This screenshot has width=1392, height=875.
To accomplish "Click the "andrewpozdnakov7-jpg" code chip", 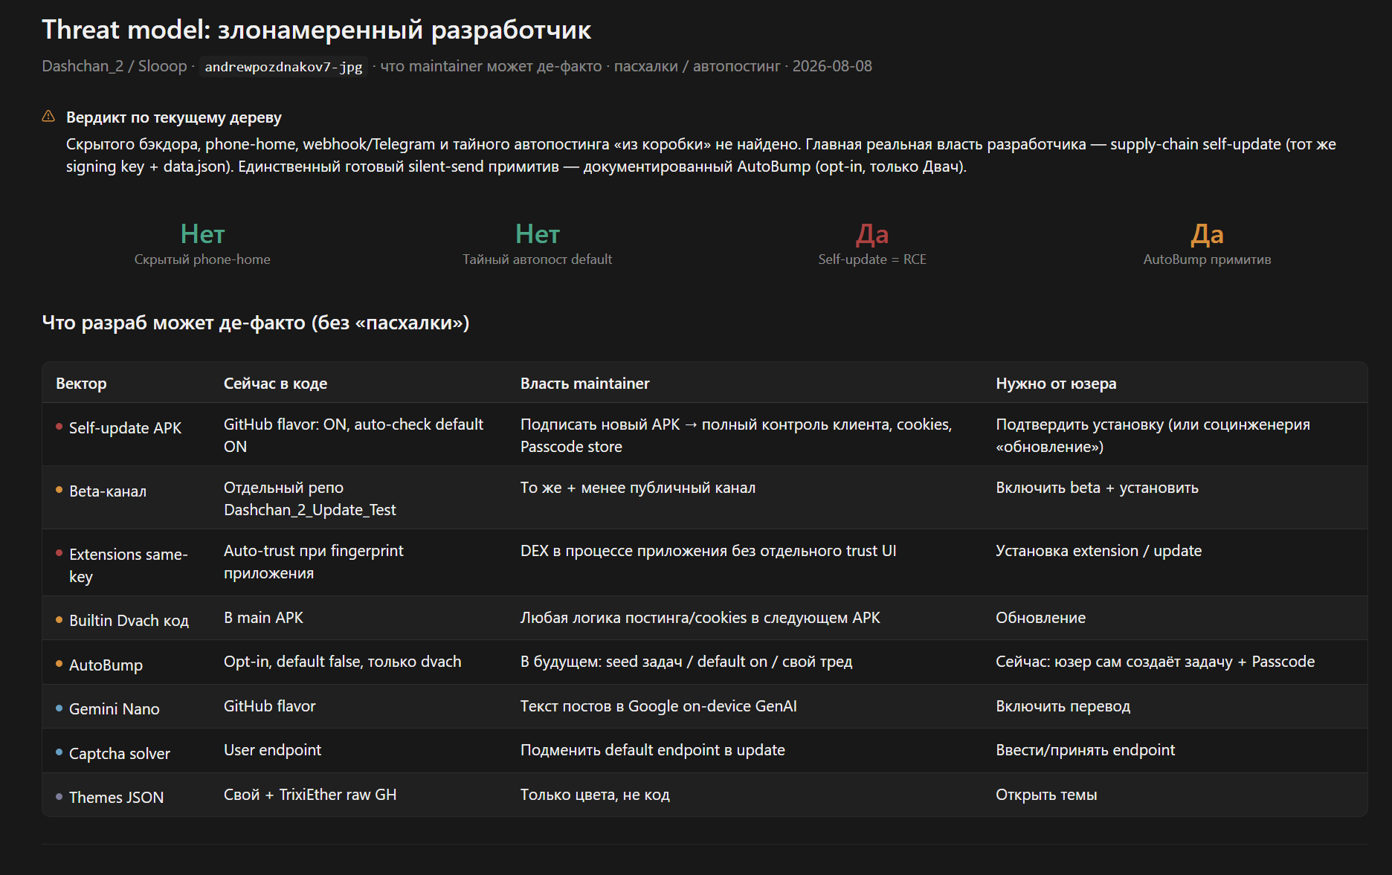I will tap(283, 67).
